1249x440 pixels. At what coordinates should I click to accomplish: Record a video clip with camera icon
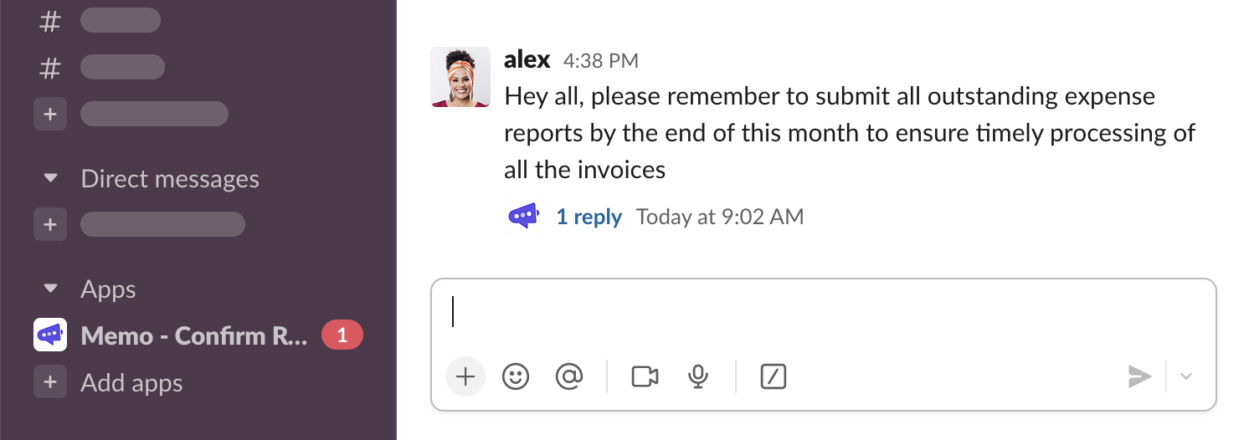[x=645, y=377]
